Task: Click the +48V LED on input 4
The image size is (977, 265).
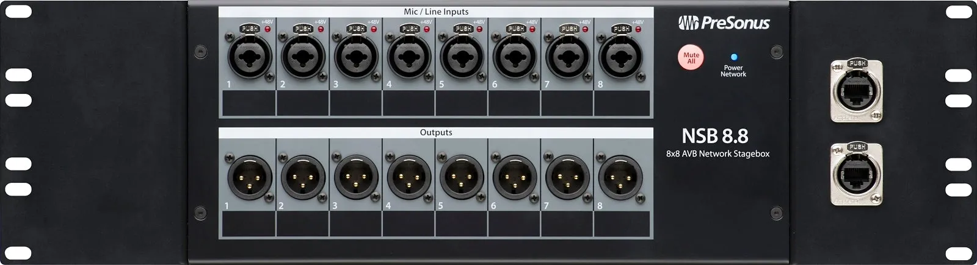Action: click(x=427, y=29)
